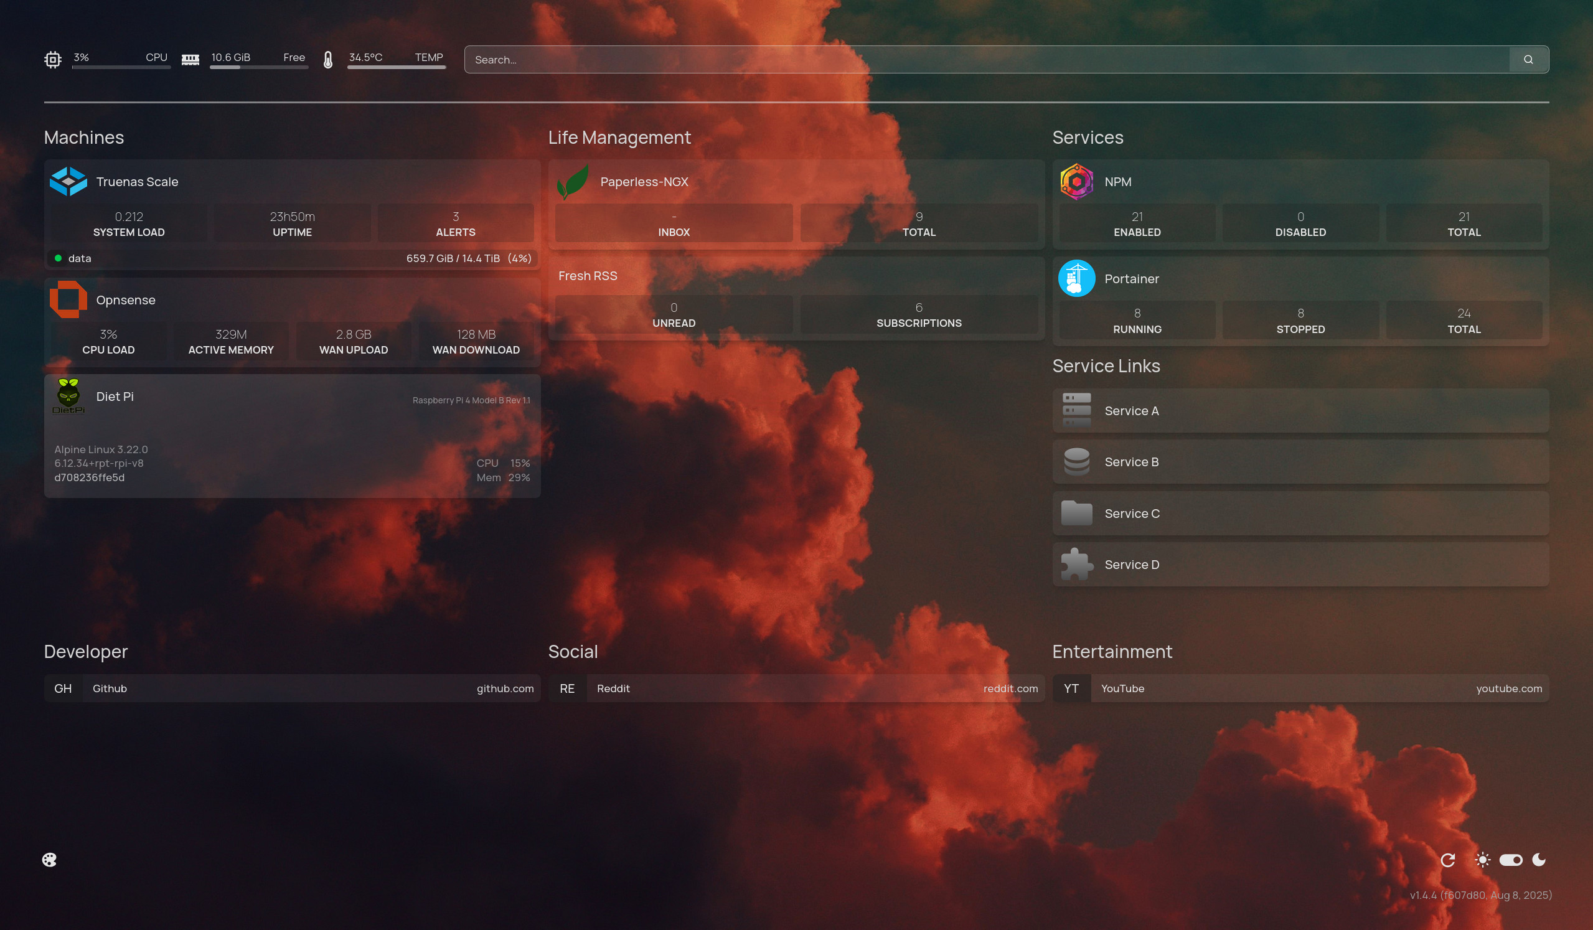Click the Portainer STOPPED stat block
Screen dimensions: 1593x930
(1300, 320)
